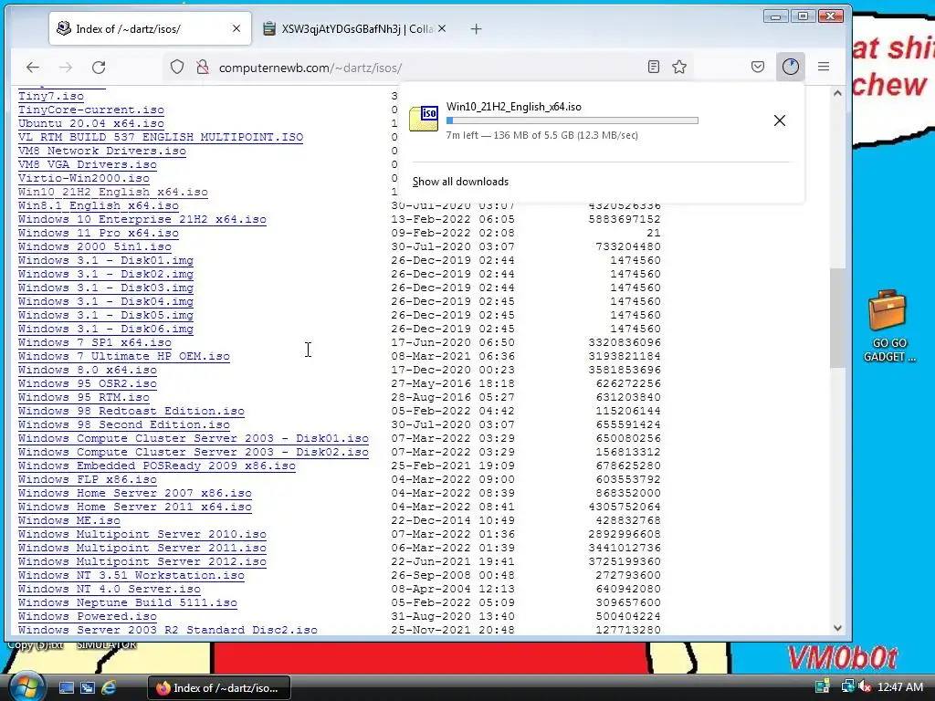Open Windows 7 Ultimate HP OEM.iso link
The height and width of the screenshot is (701, 935).
click(124, 357)
